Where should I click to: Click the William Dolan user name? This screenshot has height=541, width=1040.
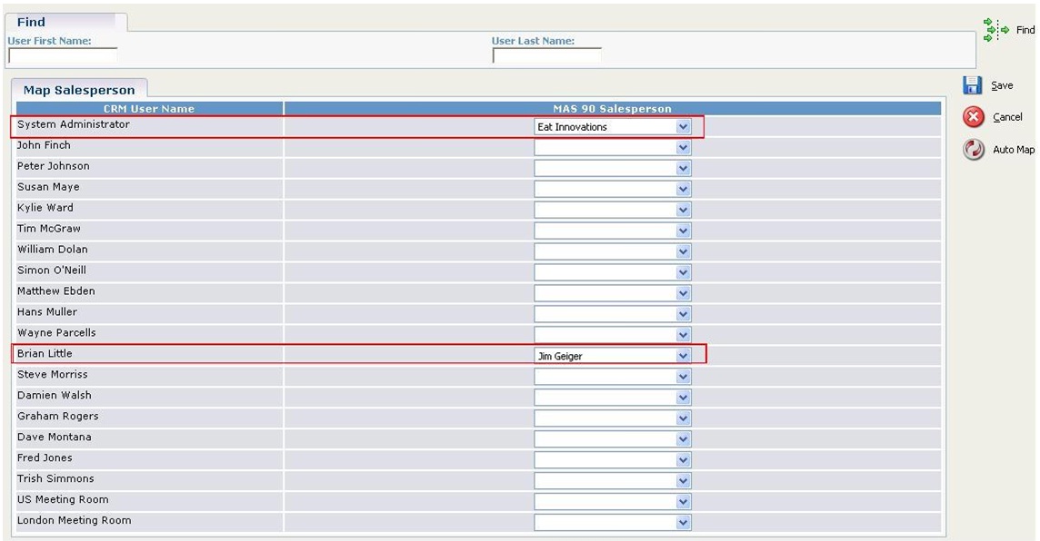tap(53, 250)
